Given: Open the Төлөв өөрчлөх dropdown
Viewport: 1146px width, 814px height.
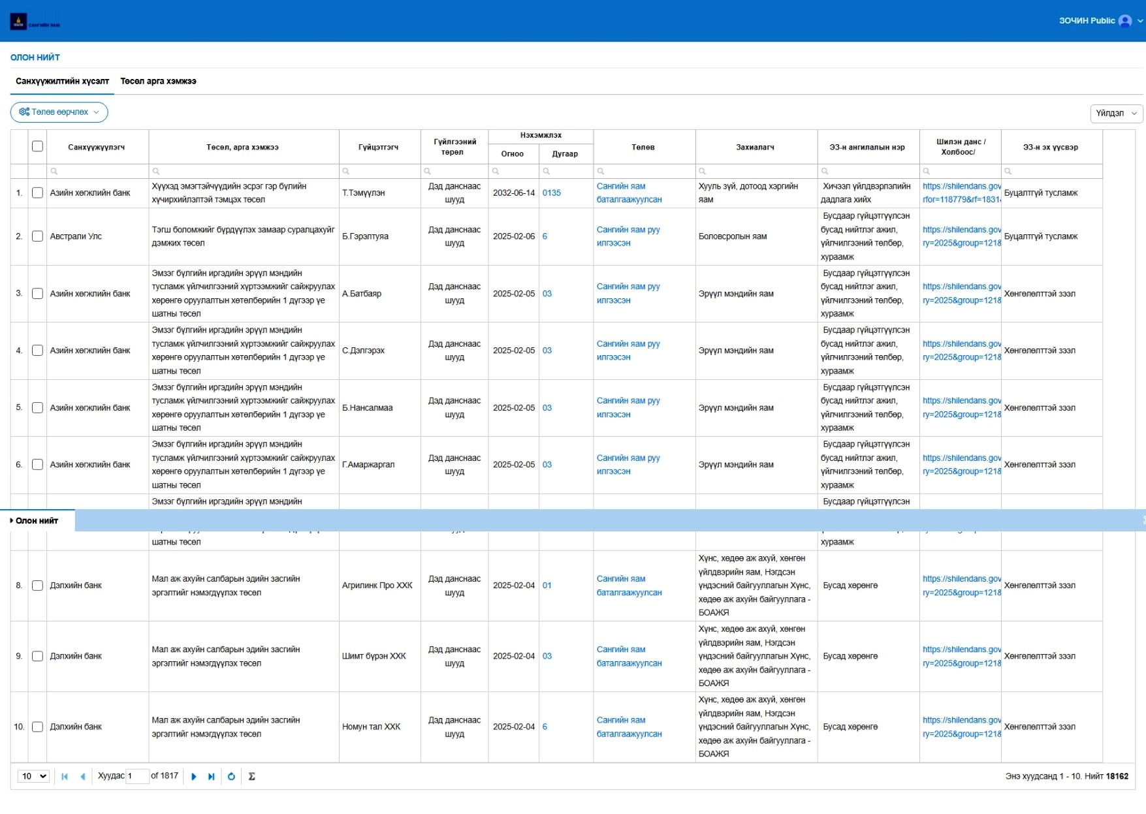Looking at the screenshot, I should (x=59, y=112).
